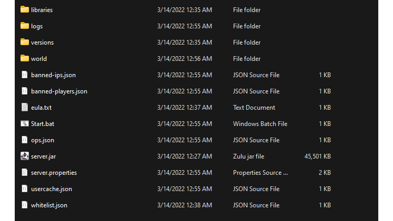Select the libraries folder name
This screenshot has width=393, height=221.
[42, 10]
